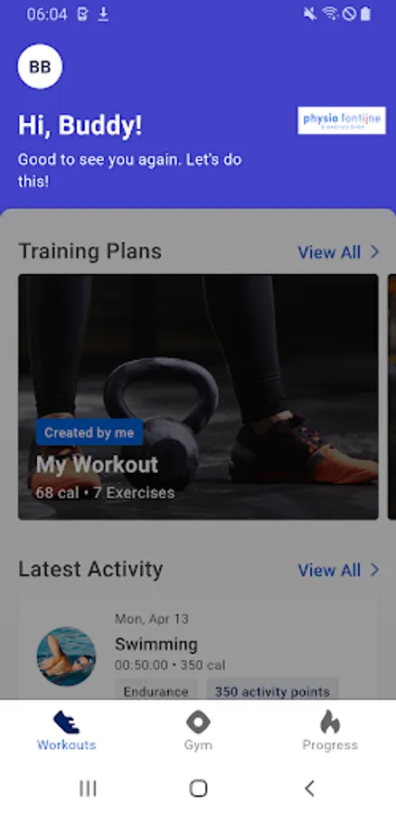View All latest activity link

tap(329, 570)
